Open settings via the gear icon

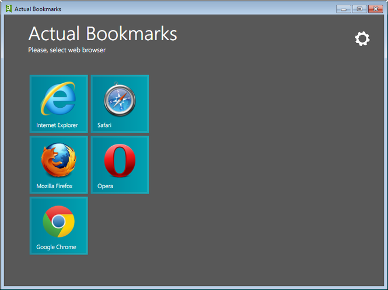point(362,39)
